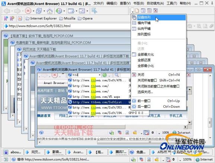This screenshot has height=163, width=215.
Task: Click the Forward arrow icon in main toolbar
Action: pos(18,11)
